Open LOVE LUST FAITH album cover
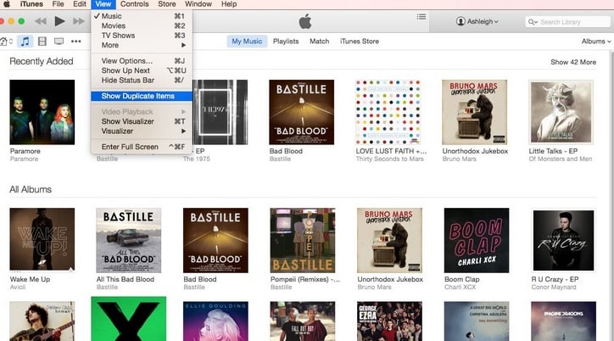 point(388,112)
